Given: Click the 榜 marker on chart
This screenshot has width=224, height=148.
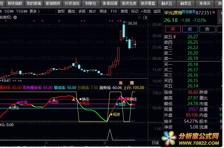Looking at the screenshot, I should point(132,83).
